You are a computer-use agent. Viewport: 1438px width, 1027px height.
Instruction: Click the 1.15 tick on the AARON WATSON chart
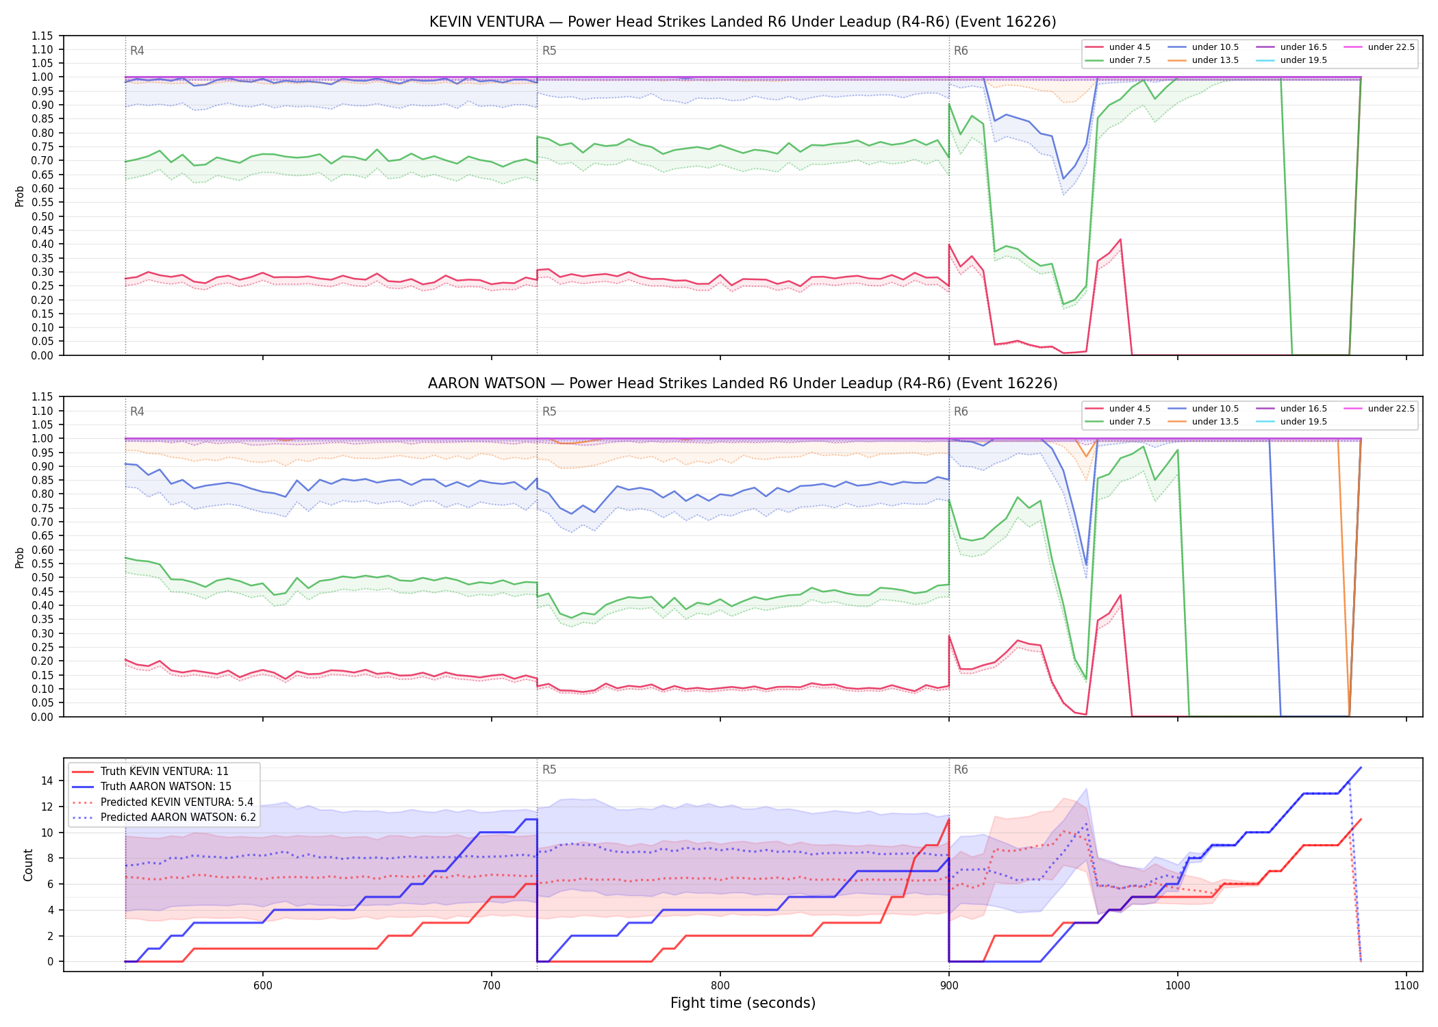[42, 397]
